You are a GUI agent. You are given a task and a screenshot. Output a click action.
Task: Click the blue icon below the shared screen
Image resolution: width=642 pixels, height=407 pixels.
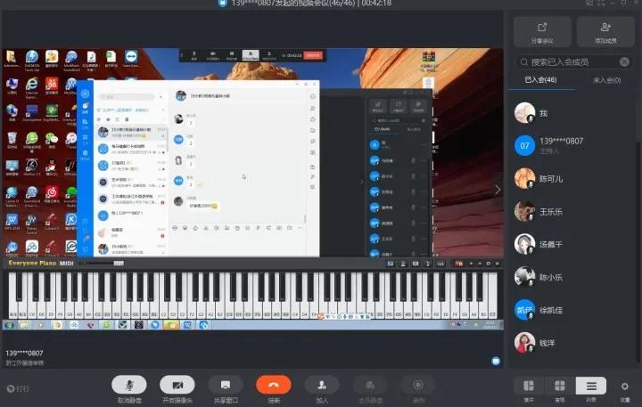pos(495,361)
